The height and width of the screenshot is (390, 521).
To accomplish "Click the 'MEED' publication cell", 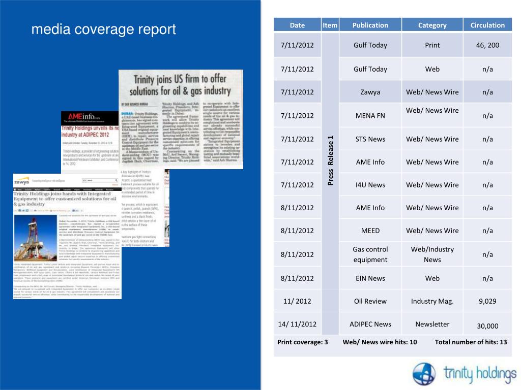I will (x=370, y=231).
